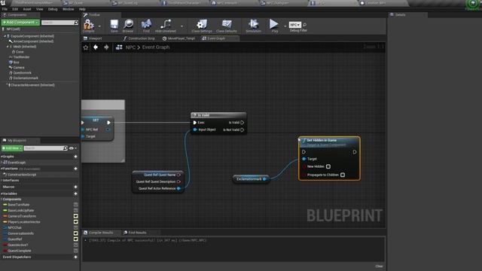Screen dimensions: 482x271
Task: Click the plus icon on the Variables row
Action: coord(75,193)
